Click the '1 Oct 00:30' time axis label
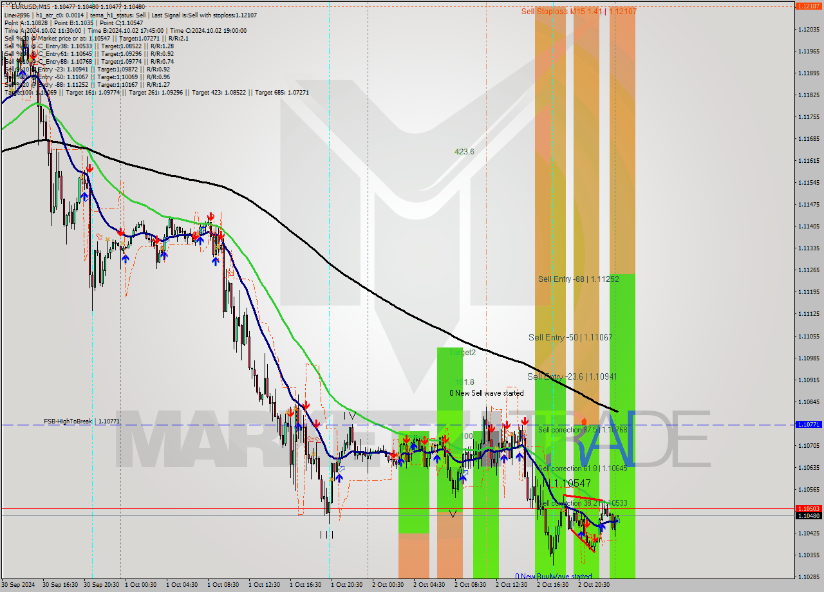This screenshot has width=824, height=592. click(x=140, y=585)
